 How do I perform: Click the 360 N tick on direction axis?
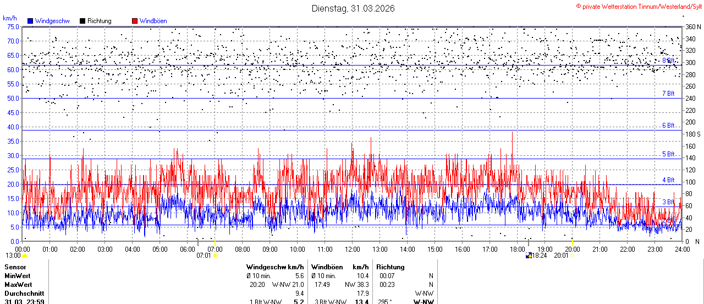[692, 26]
